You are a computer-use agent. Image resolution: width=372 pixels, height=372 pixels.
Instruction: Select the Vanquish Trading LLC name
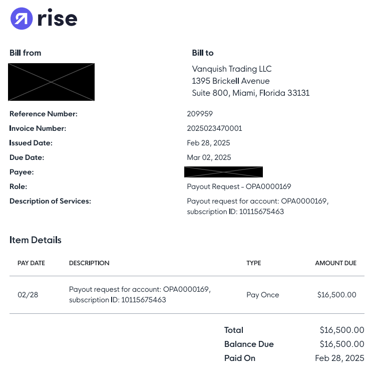(232, 69)
